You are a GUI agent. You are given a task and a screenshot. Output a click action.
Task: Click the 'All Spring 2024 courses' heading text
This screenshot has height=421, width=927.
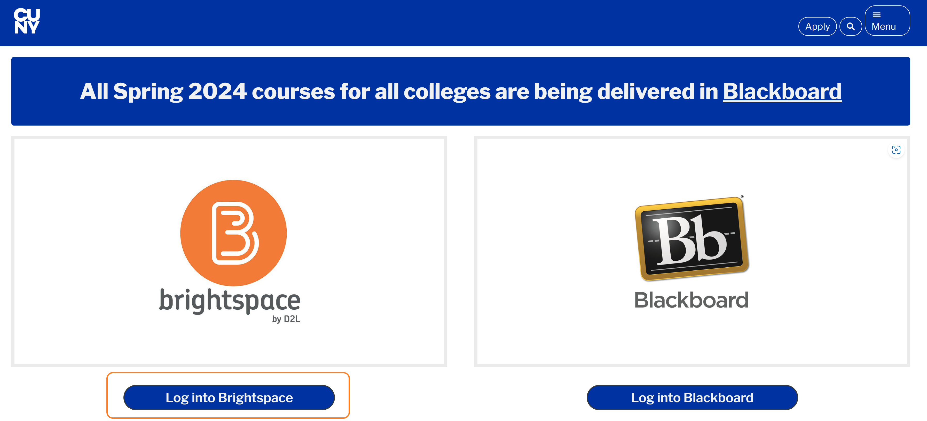(396, 92)
